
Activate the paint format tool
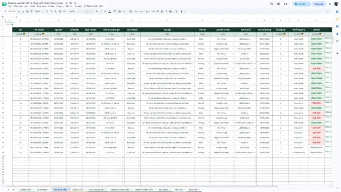click(x=32, y=12)
